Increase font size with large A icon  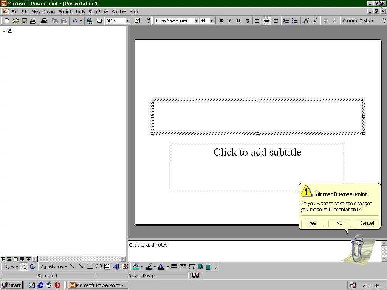pyautogui.click(x=306, y=21)
